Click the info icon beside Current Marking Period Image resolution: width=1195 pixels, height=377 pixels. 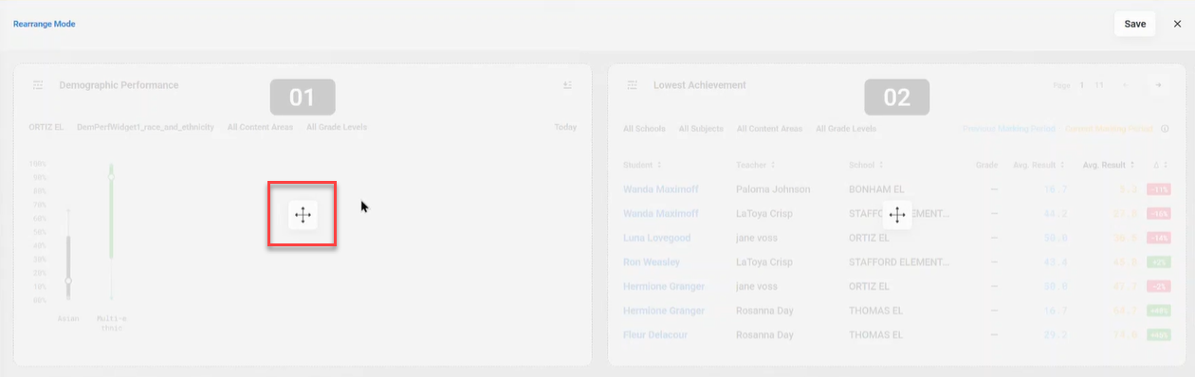point(1165,128)
